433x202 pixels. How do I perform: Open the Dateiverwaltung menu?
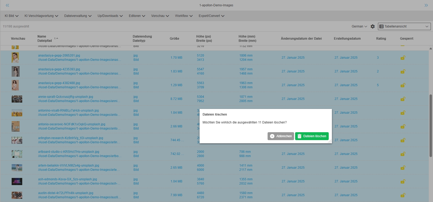(78, 16)
